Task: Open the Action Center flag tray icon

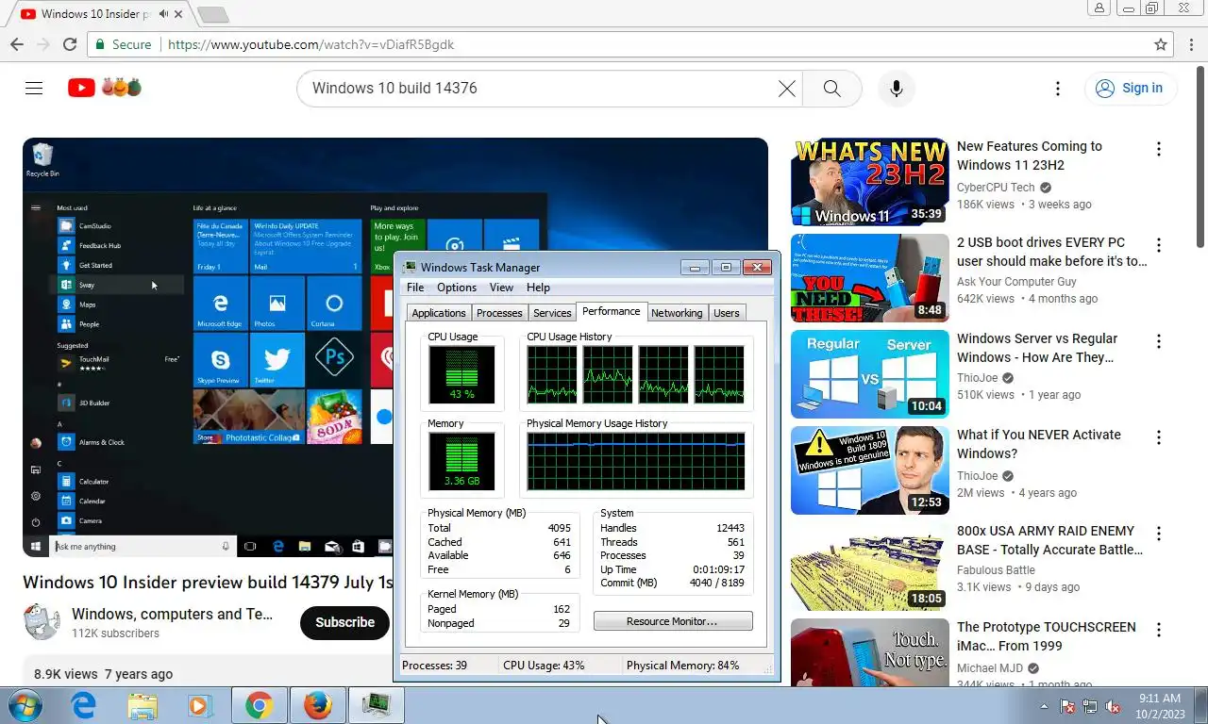Action: [x=1067, y=706]
